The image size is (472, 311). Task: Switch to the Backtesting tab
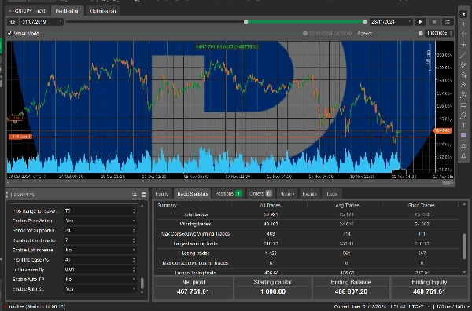tap(68, 11)
